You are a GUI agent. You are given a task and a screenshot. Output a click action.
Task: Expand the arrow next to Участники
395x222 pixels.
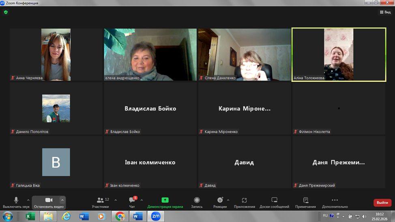pyautogui.click(x=116, y=200)
